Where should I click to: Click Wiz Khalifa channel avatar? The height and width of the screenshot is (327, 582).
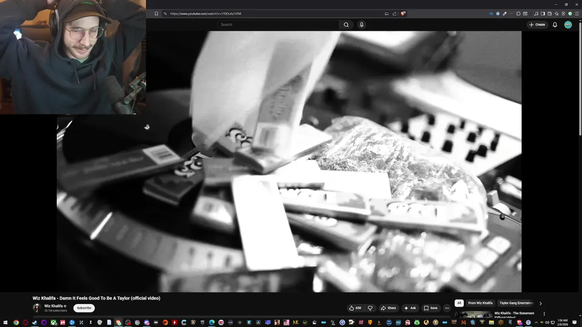pyautogui.click(x=37, y=308)
